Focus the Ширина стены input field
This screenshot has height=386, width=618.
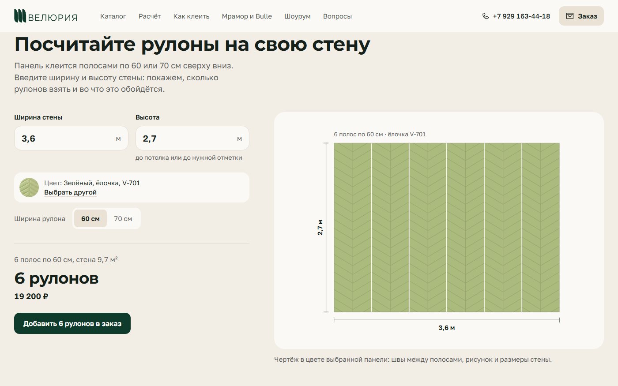(71, 138)
